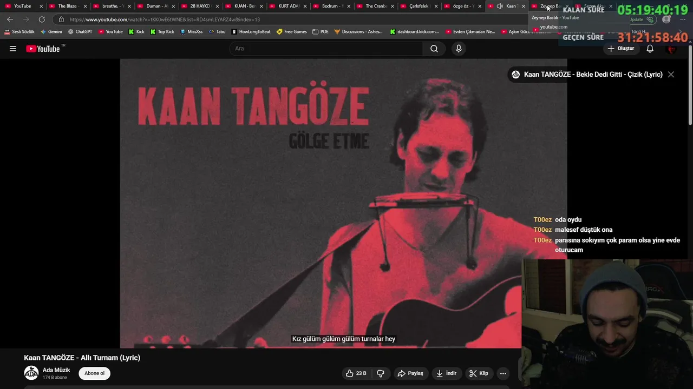The height and width of the screenshot is (389, 693).
Task: Switch to the 'Bodrum' tab
Action: click(x=332, y=6)
